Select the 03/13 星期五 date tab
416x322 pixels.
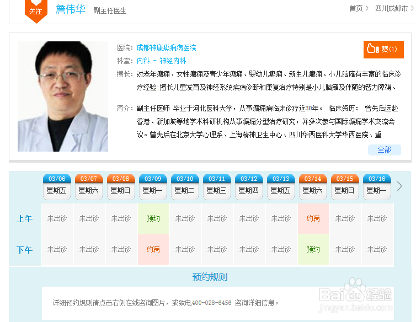coord(281,186)
